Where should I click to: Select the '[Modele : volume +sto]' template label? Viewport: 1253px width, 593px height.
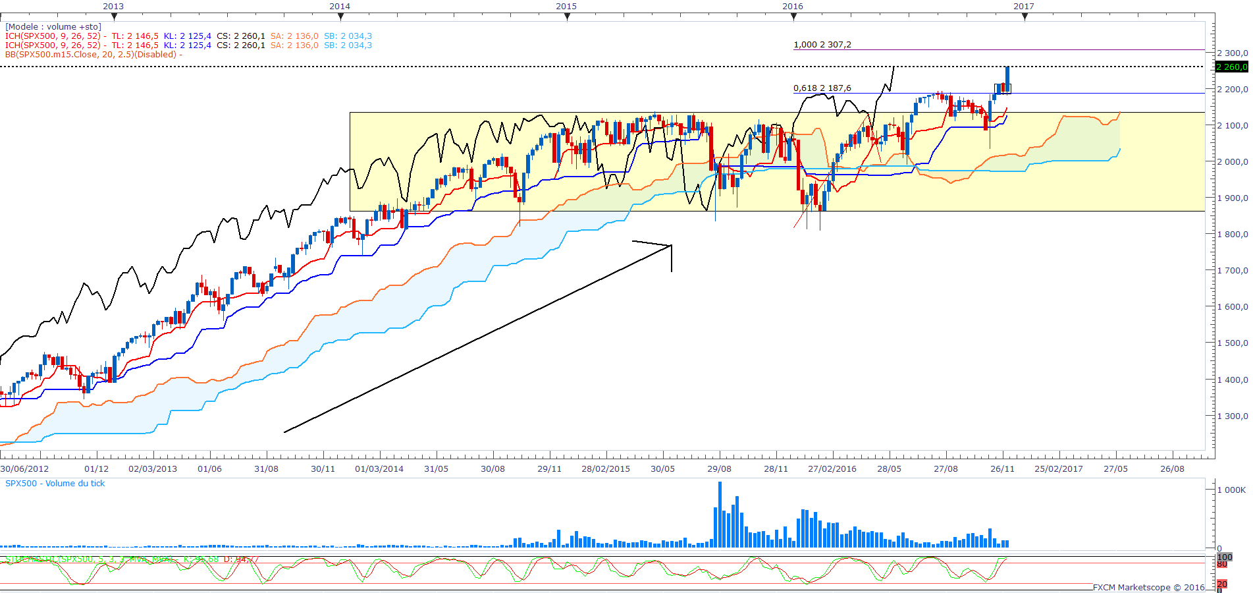tap(53, 27)
